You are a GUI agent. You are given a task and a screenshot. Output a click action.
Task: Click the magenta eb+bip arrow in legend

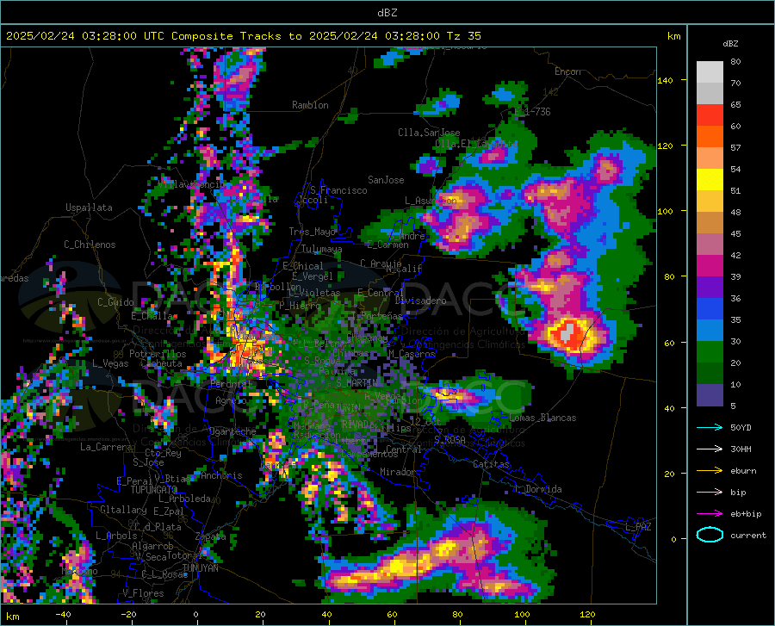click(x=710, y=514)
